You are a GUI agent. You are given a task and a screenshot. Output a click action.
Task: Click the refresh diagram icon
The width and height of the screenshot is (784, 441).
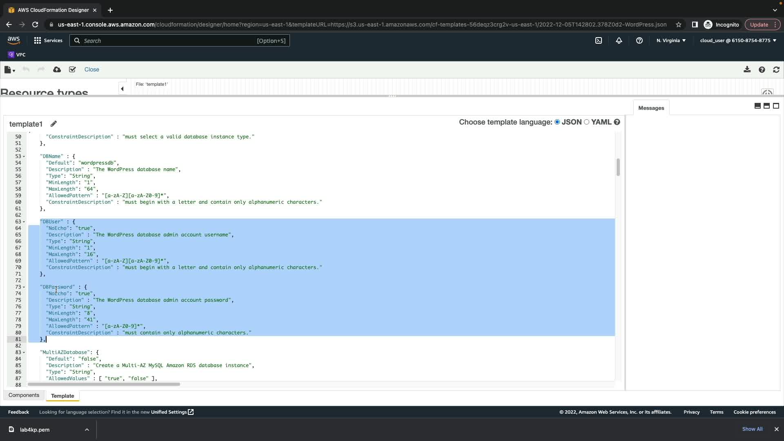[x=776, y=69]
